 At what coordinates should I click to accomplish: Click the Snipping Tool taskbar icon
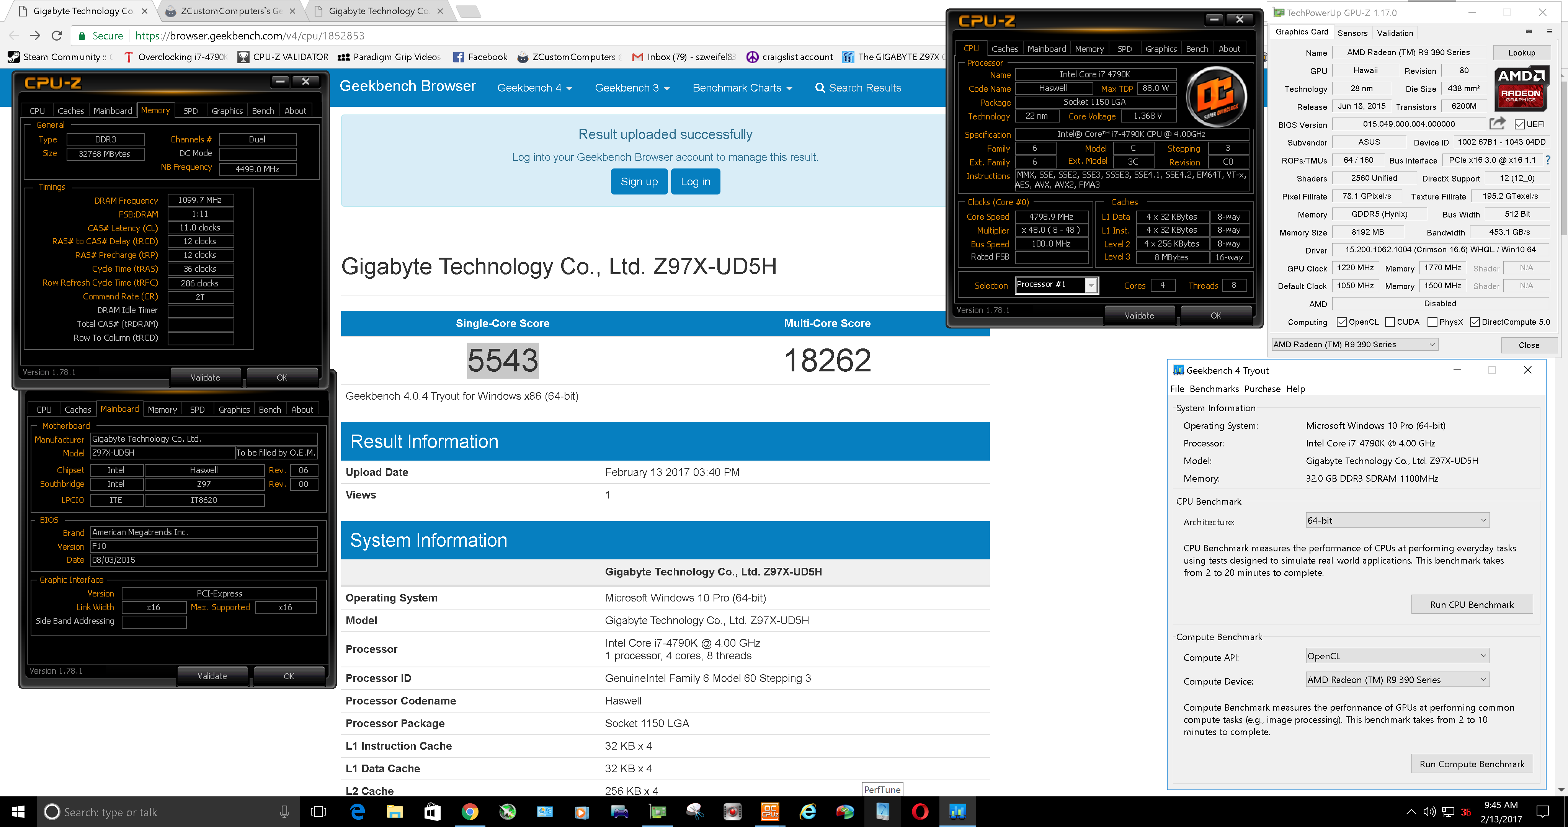[695, 812]
